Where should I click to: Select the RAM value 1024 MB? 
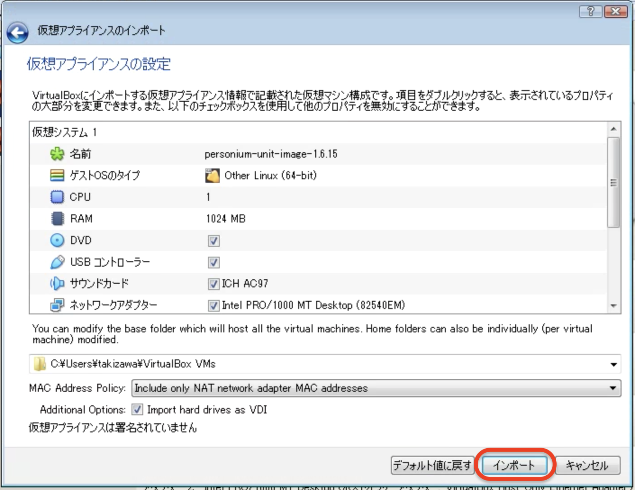[x=226, y=218]
